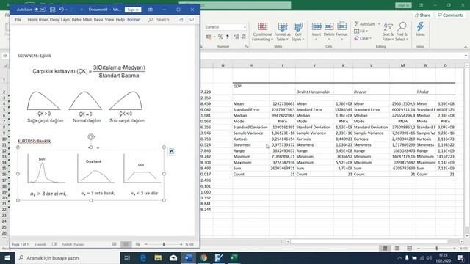Click the Turkish (Turkey) language indicator

(x=73, y=244)
